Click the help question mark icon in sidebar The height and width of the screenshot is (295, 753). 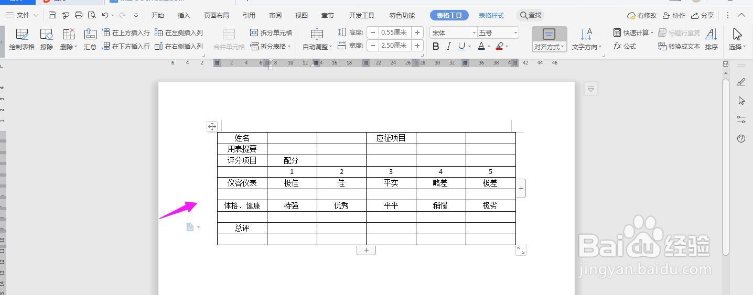point(741,138)
